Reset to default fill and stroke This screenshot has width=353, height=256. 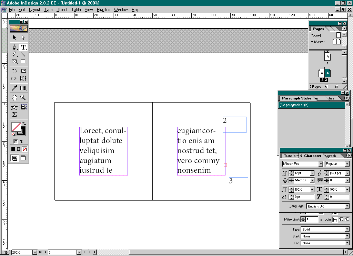(13, 135)
